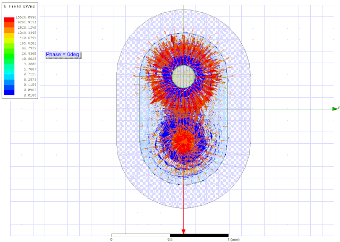This screenshot has width=340, height=242.
Task: Click the legend value 4.3808
Action: pyautogui.click(x=30, y=64)
